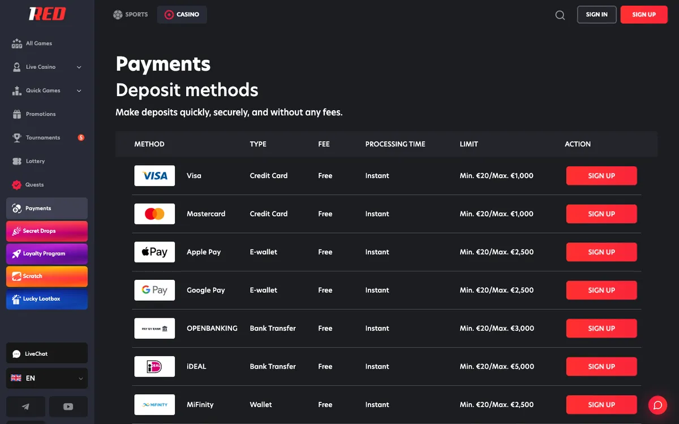679x424 pixels.
Task: Click Sign Up in the Apple Pay row
Action: point(601,252)
